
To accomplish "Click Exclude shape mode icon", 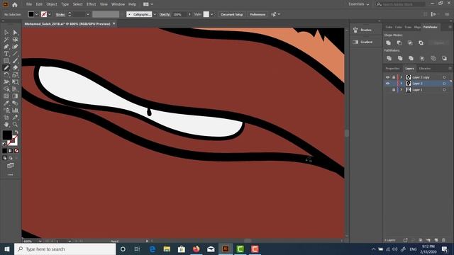I will point(421,42).
